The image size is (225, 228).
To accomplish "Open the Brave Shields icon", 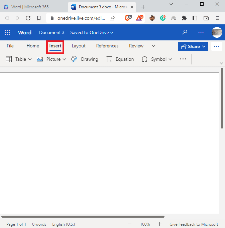I will [128, 18].
